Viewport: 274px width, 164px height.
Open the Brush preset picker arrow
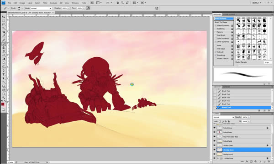(22, 8)
